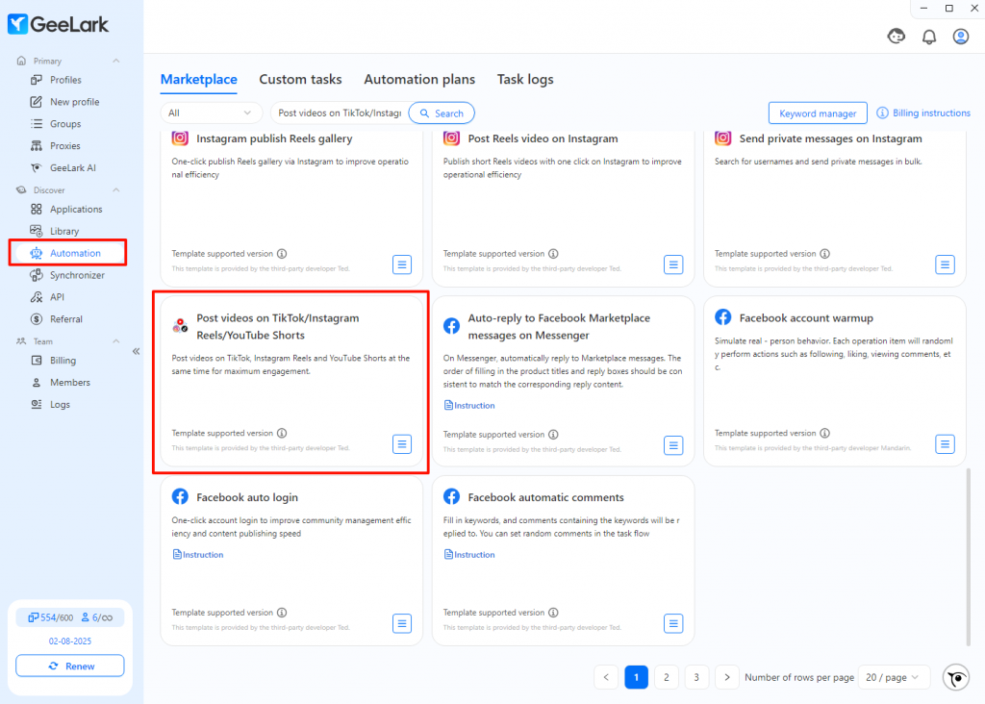Open Keyword manager

(x=818, y=113)
